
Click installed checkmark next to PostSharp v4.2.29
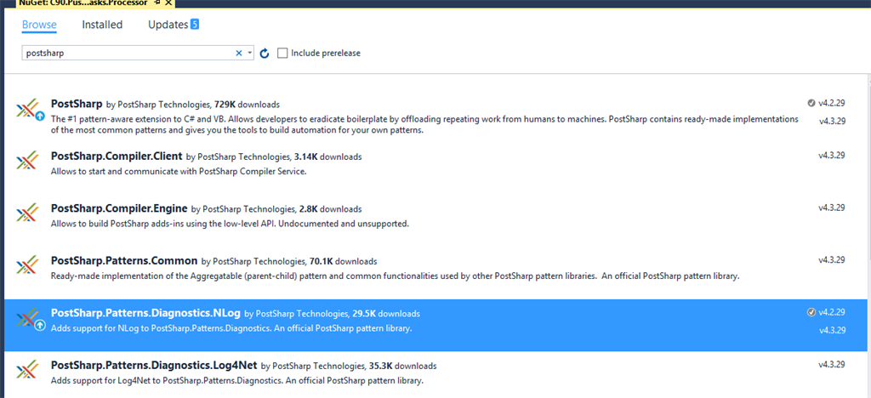pos(811,103)
